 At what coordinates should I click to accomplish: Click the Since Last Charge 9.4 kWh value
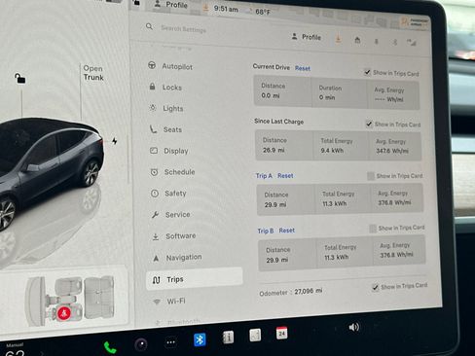(332, 151)
